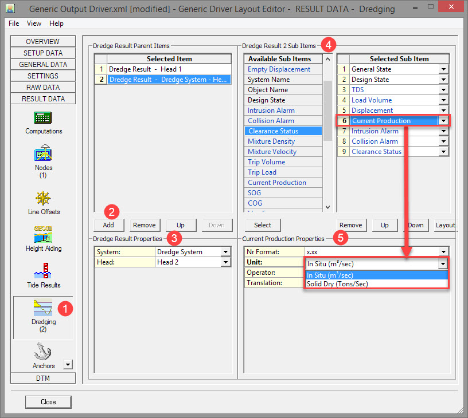This screenshot has width=468, height=418.
Task: Open the Tide Results icon
Action: click(44, 271)
